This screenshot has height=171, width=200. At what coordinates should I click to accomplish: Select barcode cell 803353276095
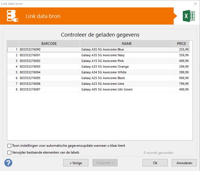(49, 78)
